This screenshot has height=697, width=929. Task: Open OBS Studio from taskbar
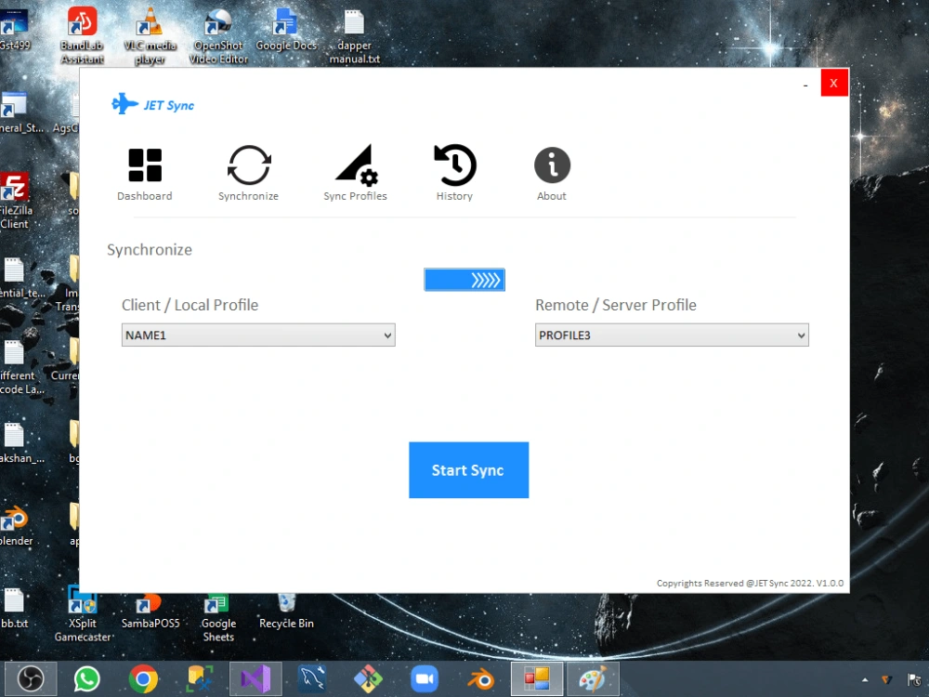pyautogui.click(x=31, y=678)
